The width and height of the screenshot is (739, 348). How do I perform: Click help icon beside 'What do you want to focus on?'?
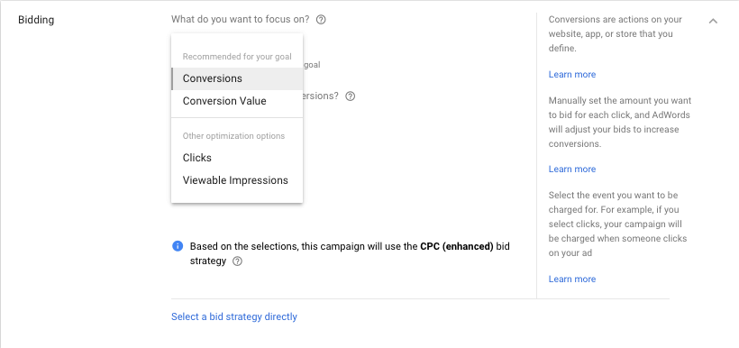tap(321, 20)
